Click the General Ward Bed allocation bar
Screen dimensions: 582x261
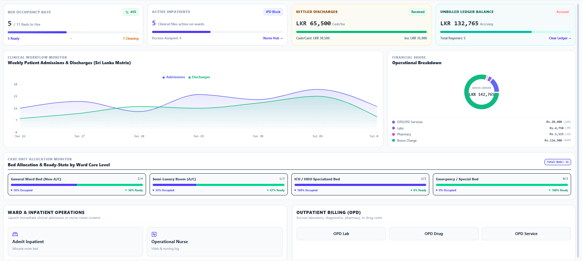(x=77, y=185)
